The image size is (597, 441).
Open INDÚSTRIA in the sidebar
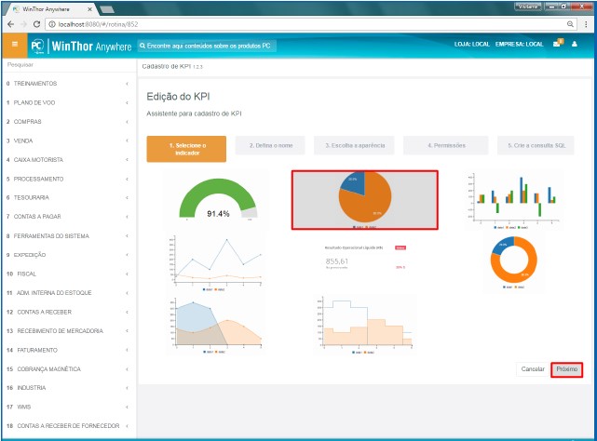click(x=69, y=388)
